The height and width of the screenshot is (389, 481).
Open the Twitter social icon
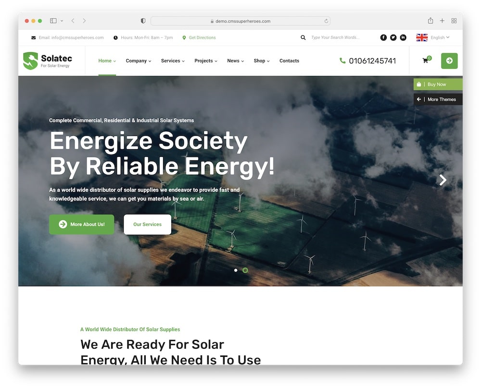coord(393,37)
